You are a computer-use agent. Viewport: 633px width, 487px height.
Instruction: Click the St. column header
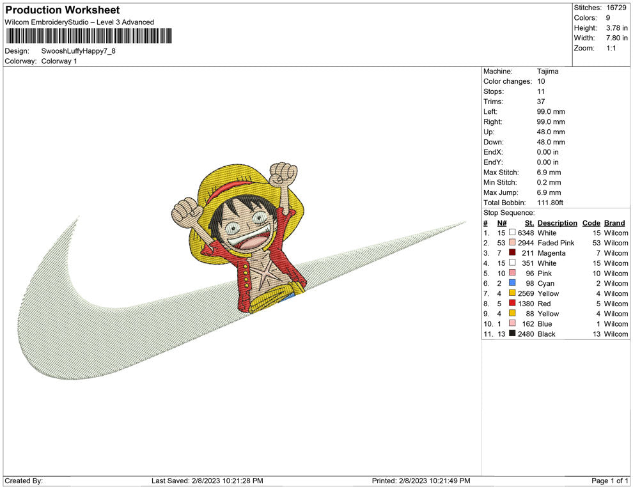pos(529,223)
